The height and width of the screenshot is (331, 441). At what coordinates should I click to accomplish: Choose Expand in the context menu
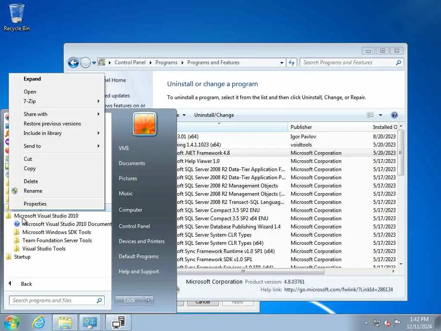click(x=57, y=79)
